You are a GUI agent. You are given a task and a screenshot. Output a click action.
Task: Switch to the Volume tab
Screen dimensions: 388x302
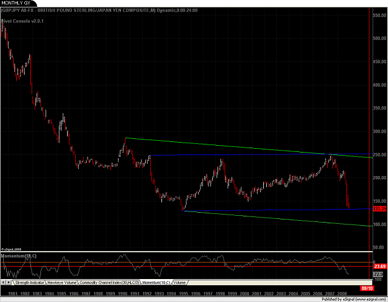click(x=180, y=283)
